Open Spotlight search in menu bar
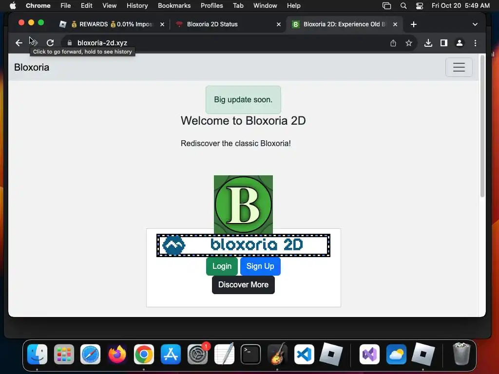This screenshot has width=499, height=374. (403, 6)
